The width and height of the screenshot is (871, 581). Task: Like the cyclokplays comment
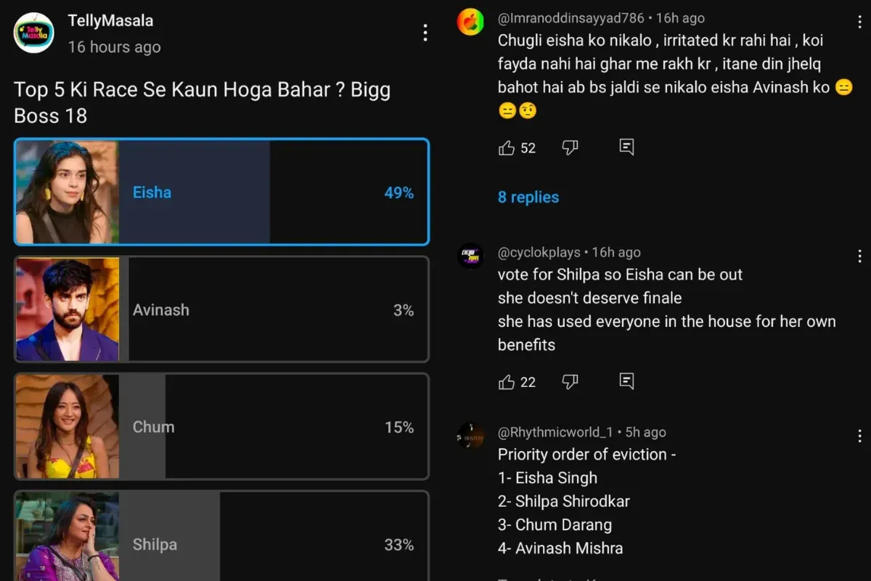pos(507,382)
